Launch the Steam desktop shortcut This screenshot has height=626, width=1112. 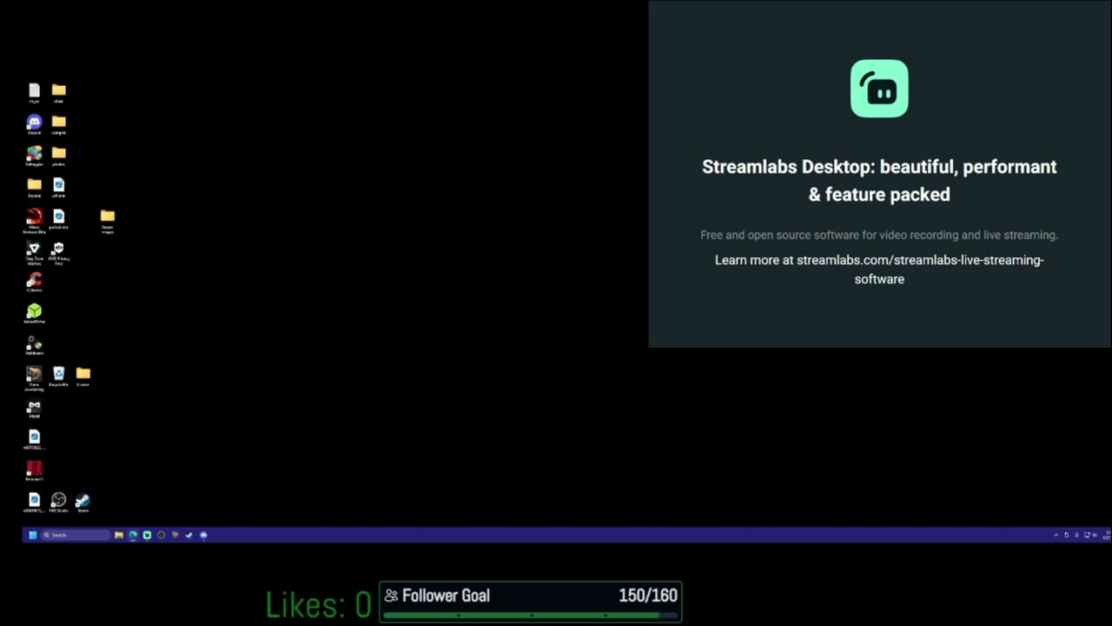83,502
